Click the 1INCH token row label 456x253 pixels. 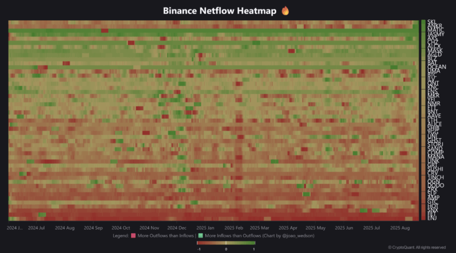pos(435,178)
